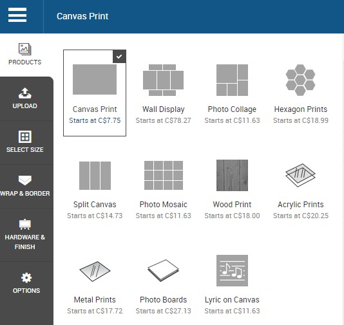Click the Wrap & Border envelope icon
Screen dimensions: 344x325
coord(24,180)
